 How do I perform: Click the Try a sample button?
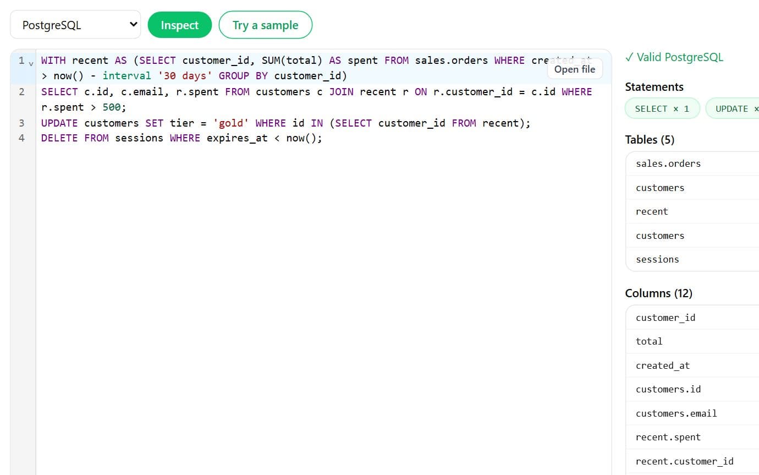click(x=266, y=25)
